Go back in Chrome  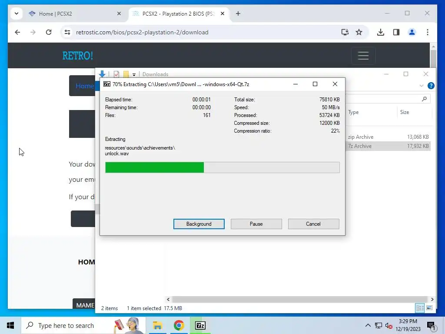[x=17, y=32]
